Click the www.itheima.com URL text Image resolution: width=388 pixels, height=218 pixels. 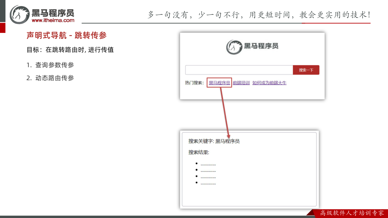[53, 20]
